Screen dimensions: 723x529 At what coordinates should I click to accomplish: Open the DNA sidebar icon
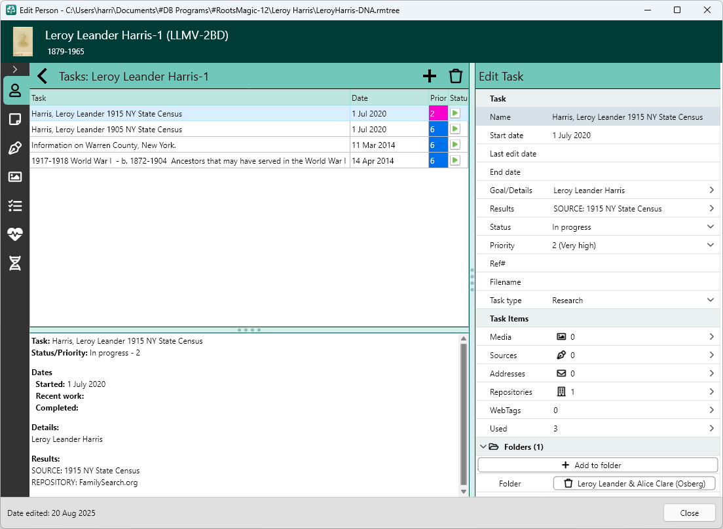pos(15,263)
